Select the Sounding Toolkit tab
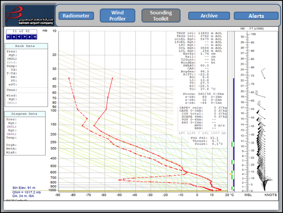This screenshot has height=213, width=283. pyautogui.click(x=161, y=16)
